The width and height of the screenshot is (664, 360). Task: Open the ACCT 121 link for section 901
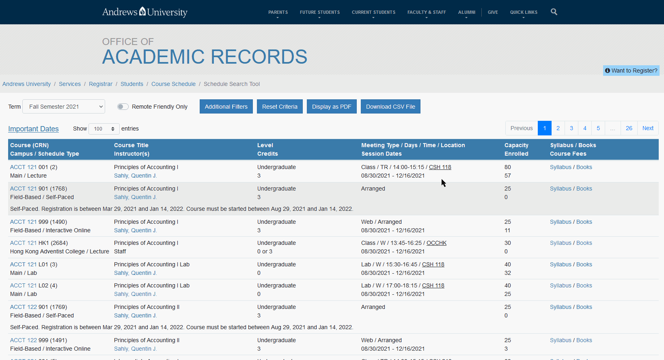coord(23,189)
